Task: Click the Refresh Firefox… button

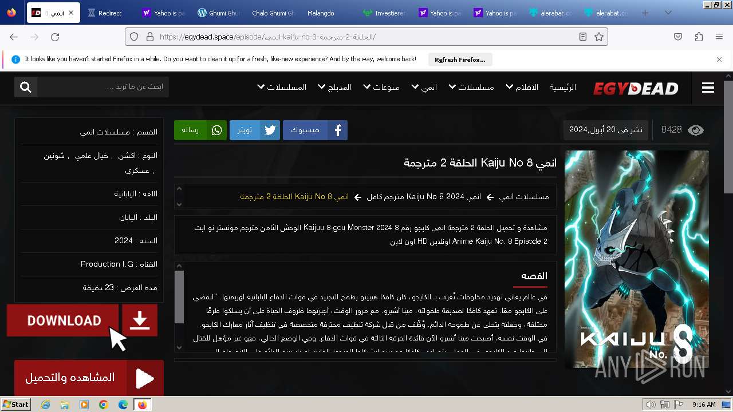Action: (x=460, y=60)
